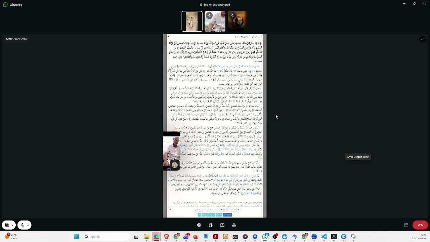The width and height of the screenshot is (430, 242).
Task: Click the shared Arabic document screen
Action: pos(215,126)
